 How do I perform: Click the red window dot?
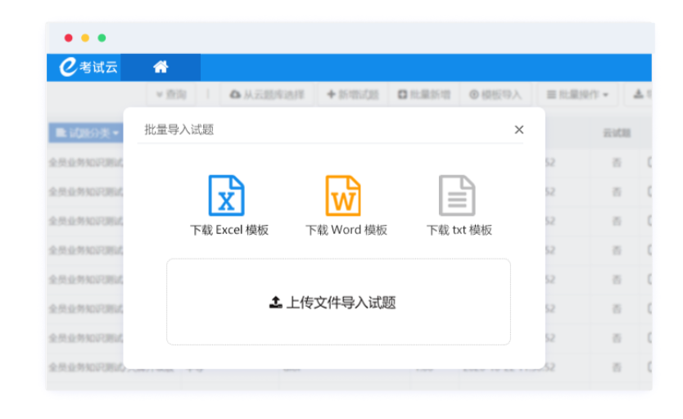(69, 38)
